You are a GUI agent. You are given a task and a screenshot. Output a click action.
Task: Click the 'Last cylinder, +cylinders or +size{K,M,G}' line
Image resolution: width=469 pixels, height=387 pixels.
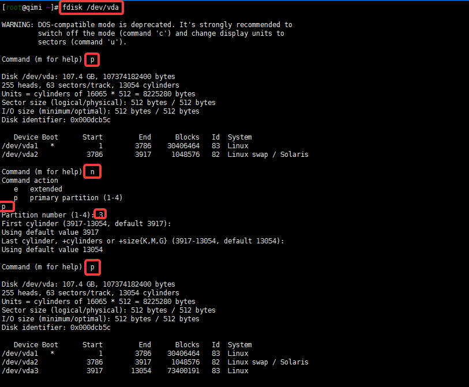click(x=143, y=241)
